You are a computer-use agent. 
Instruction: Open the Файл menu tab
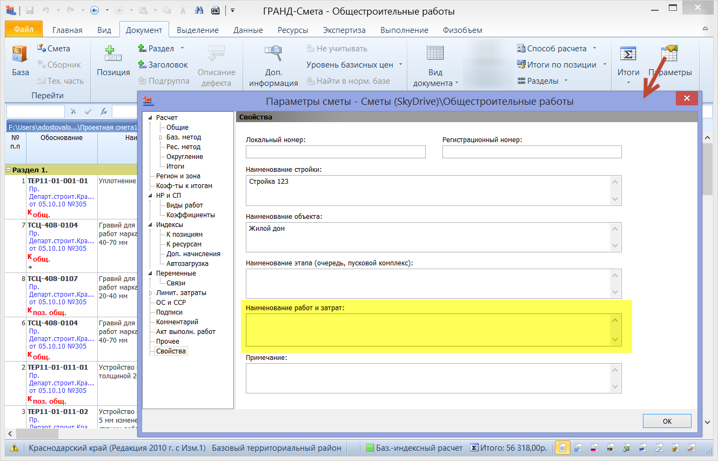point(23,30)
